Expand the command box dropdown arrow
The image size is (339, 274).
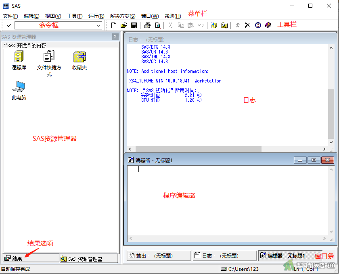click(x=98, y=26)
